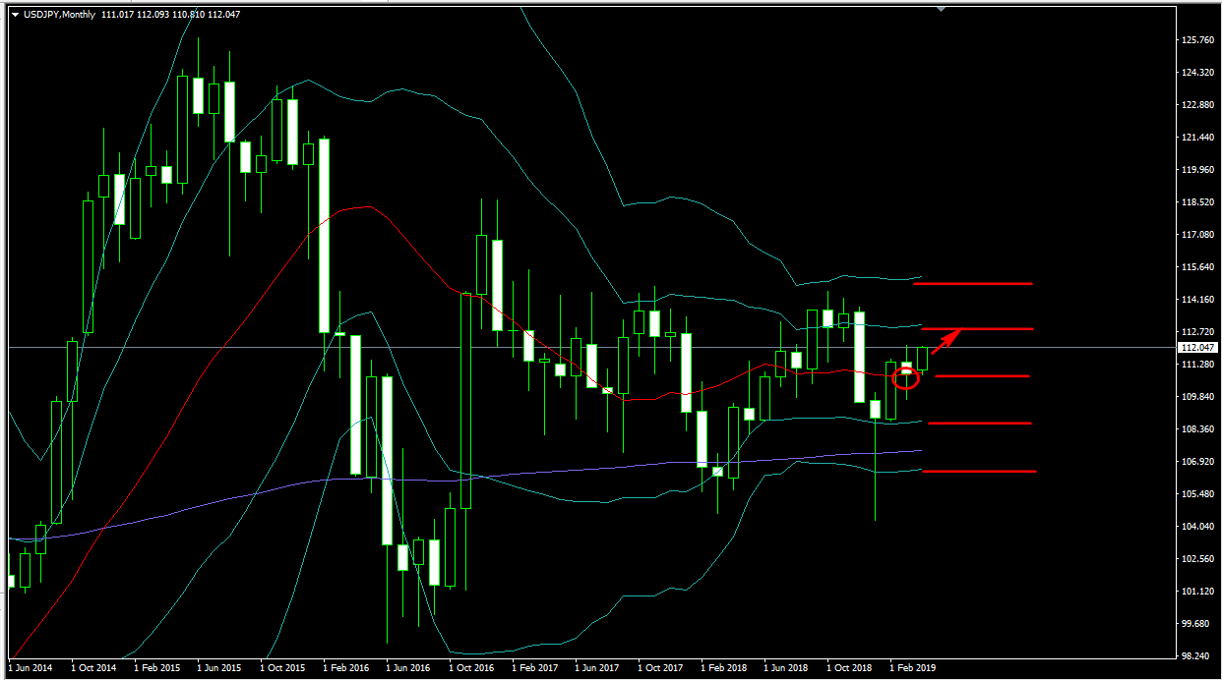
Task: Click the 114.160 price axis label
Action: [x=1198, y=300]
